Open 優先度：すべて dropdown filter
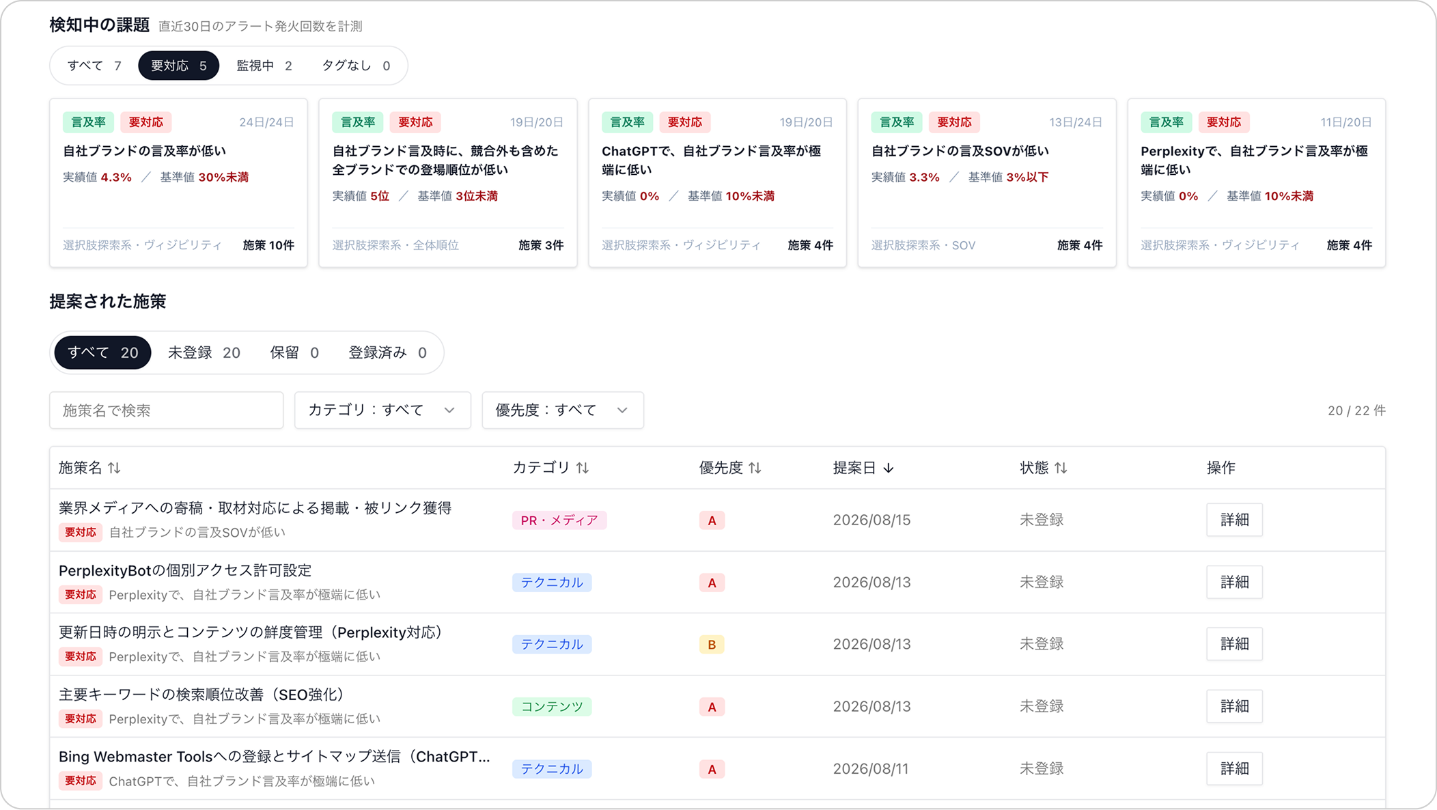Viewport: 1437px width, 810px height. coord(563,410)
